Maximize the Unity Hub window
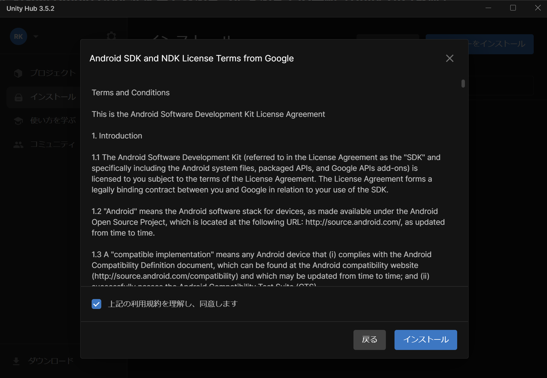 pyautogui.click(x=513, y=8)
